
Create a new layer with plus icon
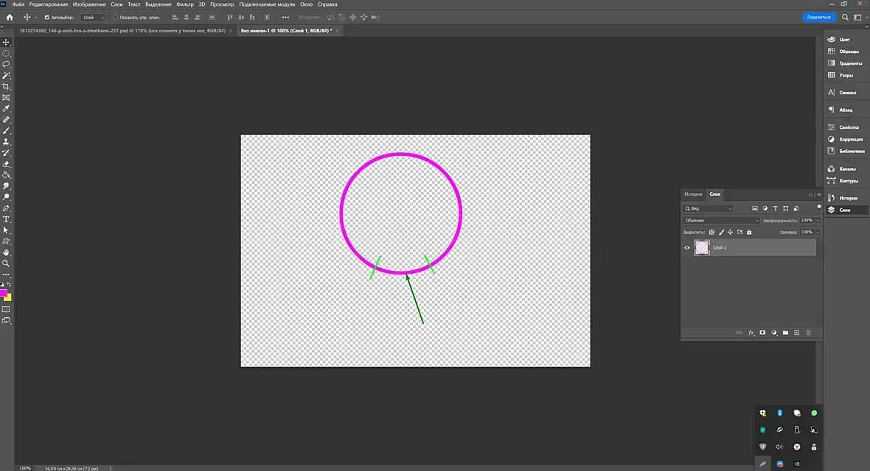(797, 333)
